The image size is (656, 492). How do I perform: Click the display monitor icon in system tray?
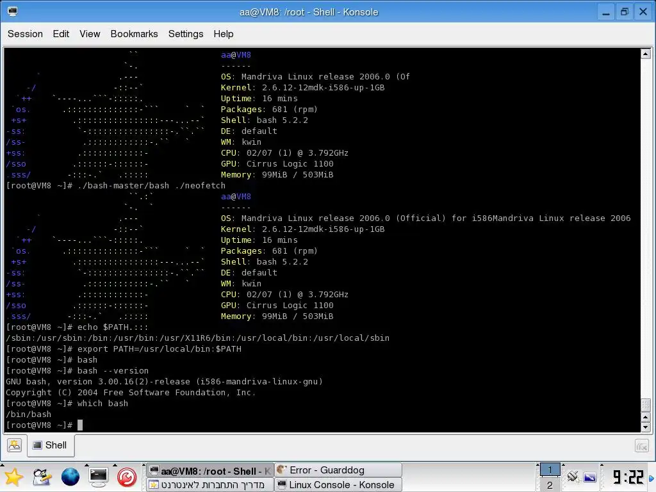tap(590, 477)
